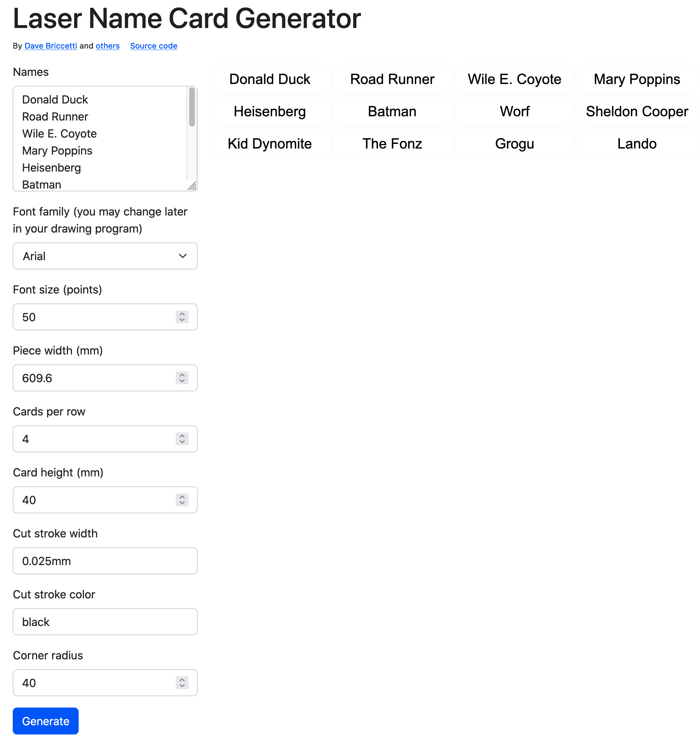Click the Generate button
Image resolution: width=700 pixels, height=743 pixels.
coord(46,720)
